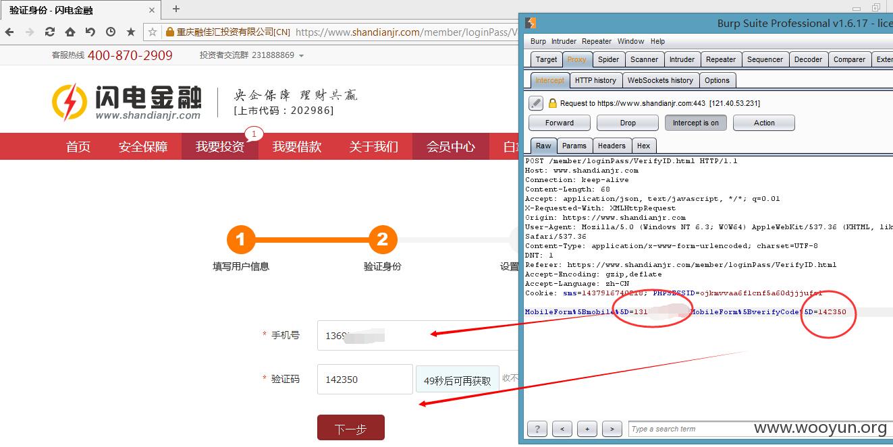893x447 pixels.
Task: Open the WebSockets history sub-tab
Action: (x=660, y=80)
